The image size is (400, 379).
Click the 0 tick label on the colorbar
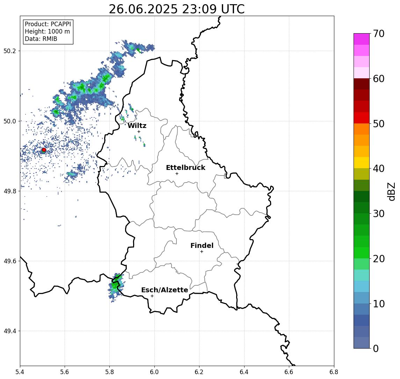[376, 348]
